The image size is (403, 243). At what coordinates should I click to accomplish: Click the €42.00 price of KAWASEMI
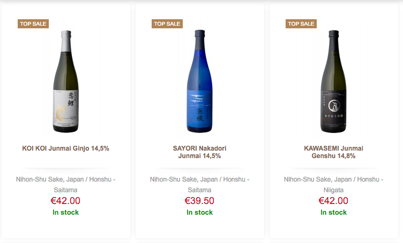point(333,201)
